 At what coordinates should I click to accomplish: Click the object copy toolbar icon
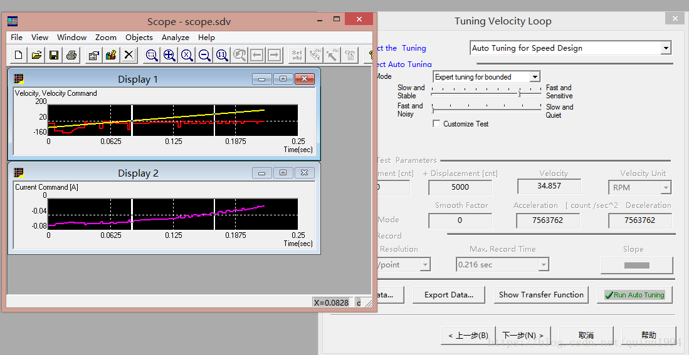coord(350,55)
